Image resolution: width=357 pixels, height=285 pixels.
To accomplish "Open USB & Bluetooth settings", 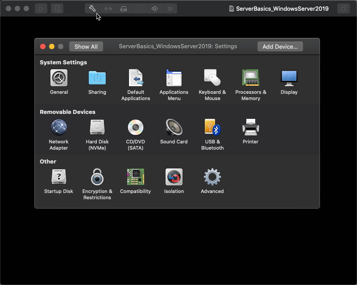I will pyautogui.click(x=212, y=127).
